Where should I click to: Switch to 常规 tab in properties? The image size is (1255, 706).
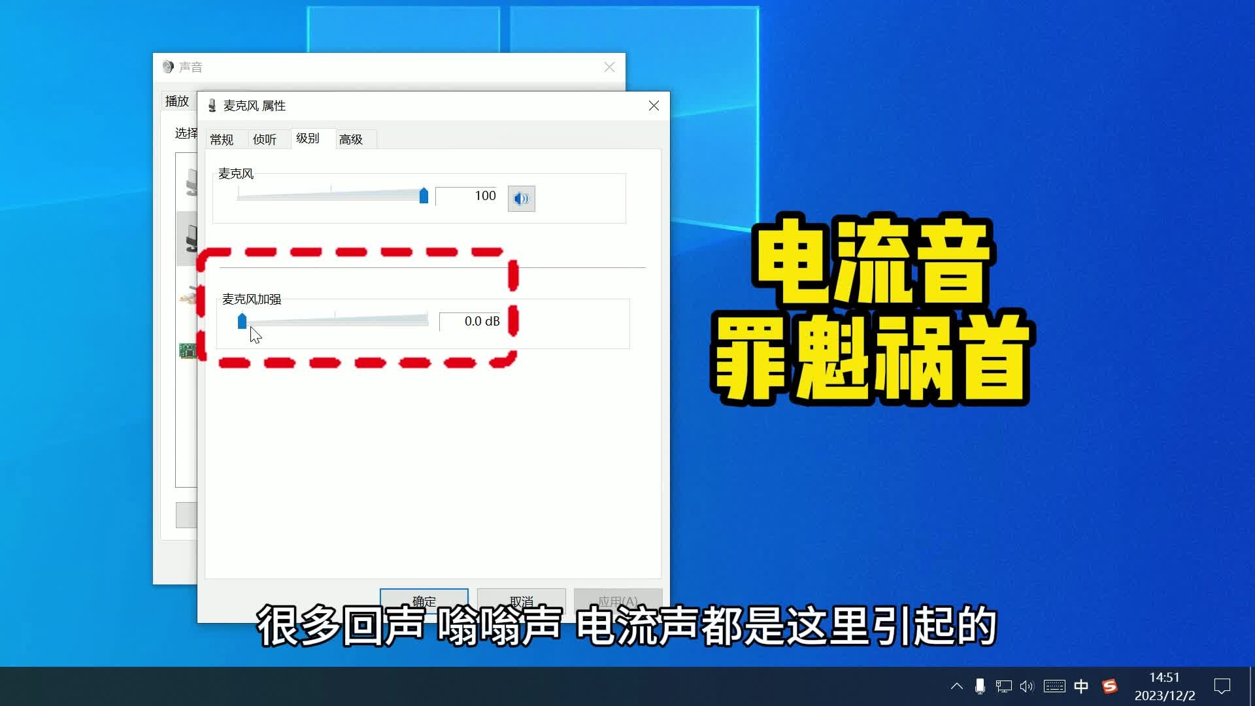pyautogui.click(x=222, y=139)
